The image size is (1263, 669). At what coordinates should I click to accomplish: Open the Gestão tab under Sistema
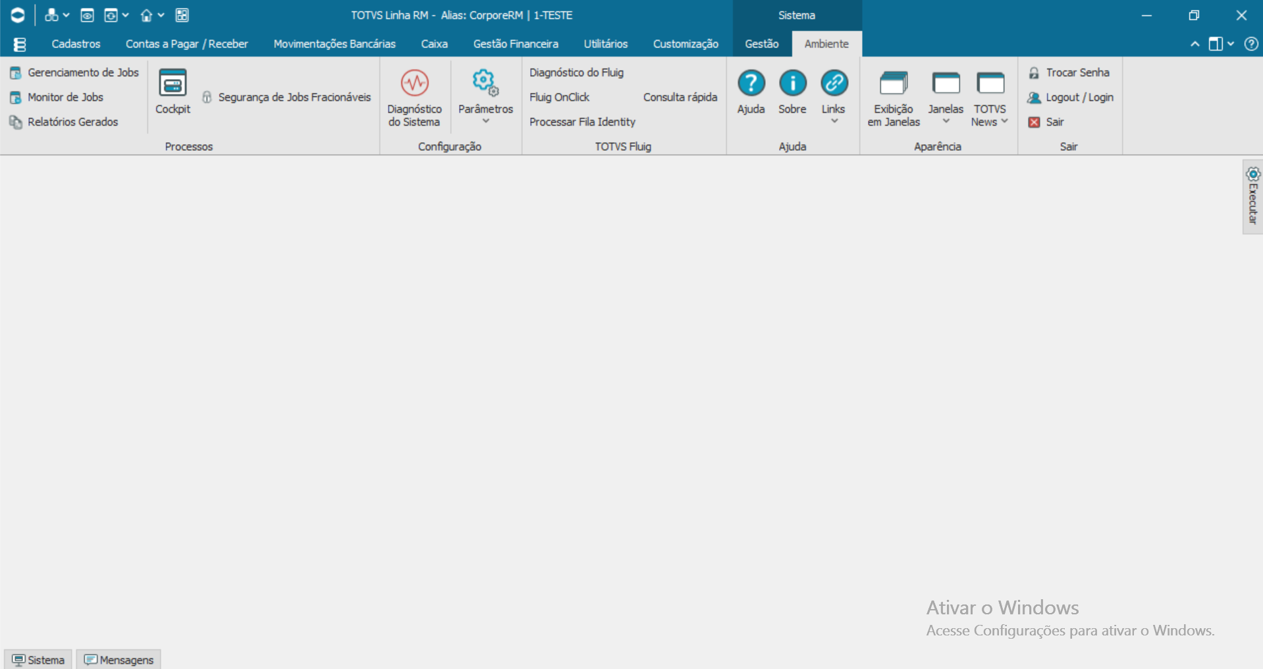[x=762, y=44]
